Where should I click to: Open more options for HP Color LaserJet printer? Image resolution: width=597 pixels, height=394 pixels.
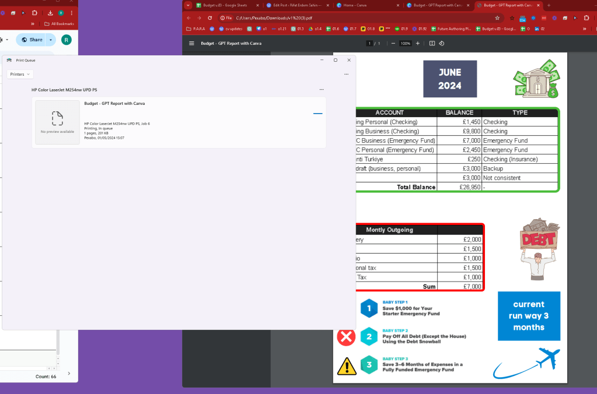tap(322, 90)
